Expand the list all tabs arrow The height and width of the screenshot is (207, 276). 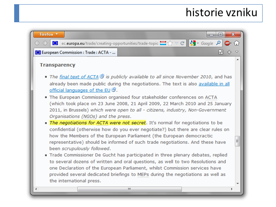pos(237,52)
